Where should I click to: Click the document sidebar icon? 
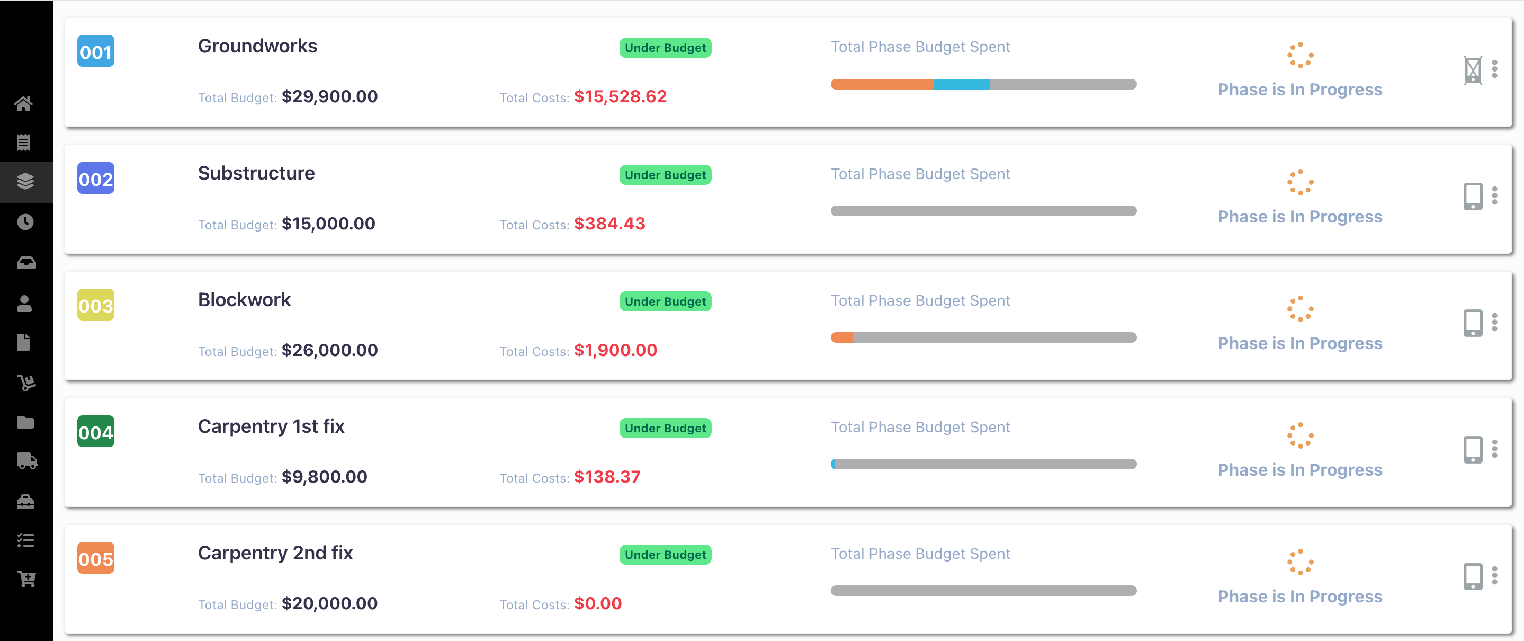coord(24,342)
